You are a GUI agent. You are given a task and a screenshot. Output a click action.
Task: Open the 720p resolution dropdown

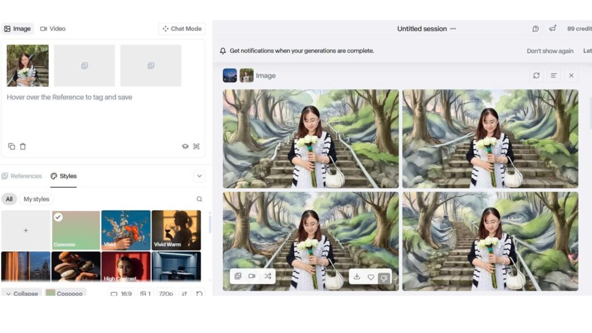(x=166, y=294)
